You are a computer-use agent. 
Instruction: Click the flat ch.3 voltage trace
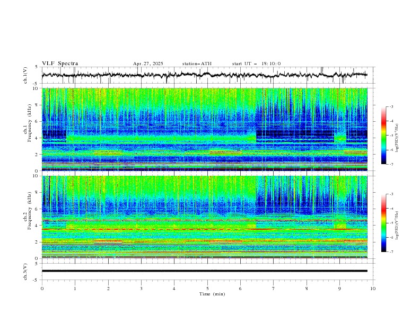[x=205, y=271]
